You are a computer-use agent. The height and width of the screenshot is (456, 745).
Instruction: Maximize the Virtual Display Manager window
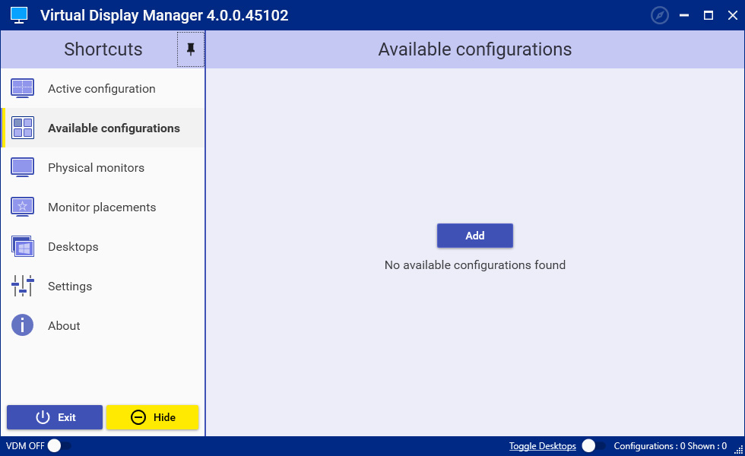point(708,15)
